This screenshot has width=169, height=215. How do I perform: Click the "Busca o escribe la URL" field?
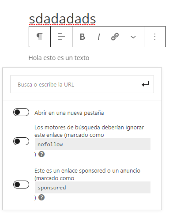82,84
